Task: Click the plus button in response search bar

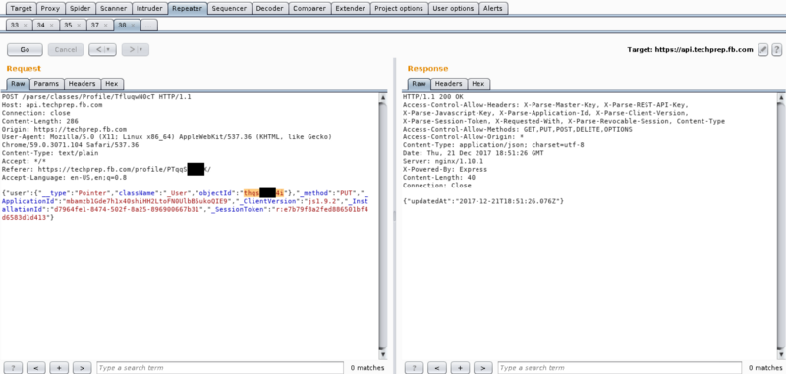Action: tap(460, 368)
